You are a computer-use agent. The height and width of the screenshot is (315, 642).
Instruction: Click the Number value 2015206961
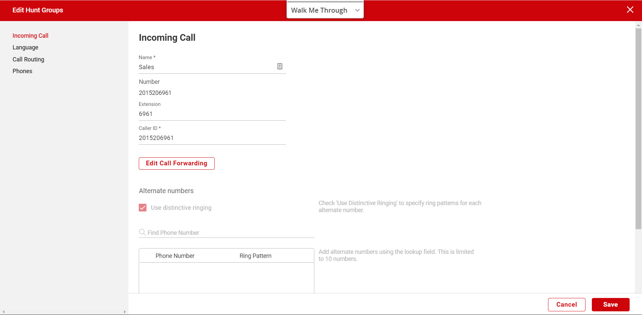coord(155,93)
